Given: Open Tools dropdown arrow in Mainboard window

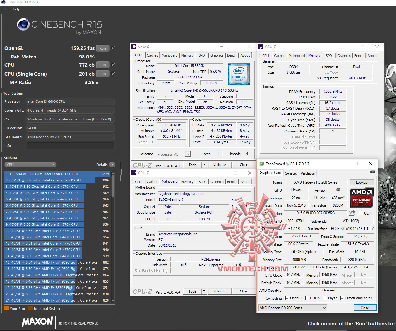Looking at the screenshot, I should coord(204,291).
